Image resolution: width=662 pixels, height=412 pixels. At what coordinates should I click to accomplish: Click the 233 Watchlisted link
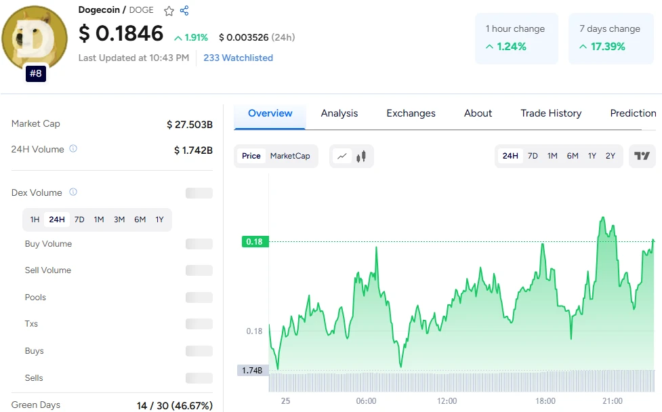click(238, 58)
